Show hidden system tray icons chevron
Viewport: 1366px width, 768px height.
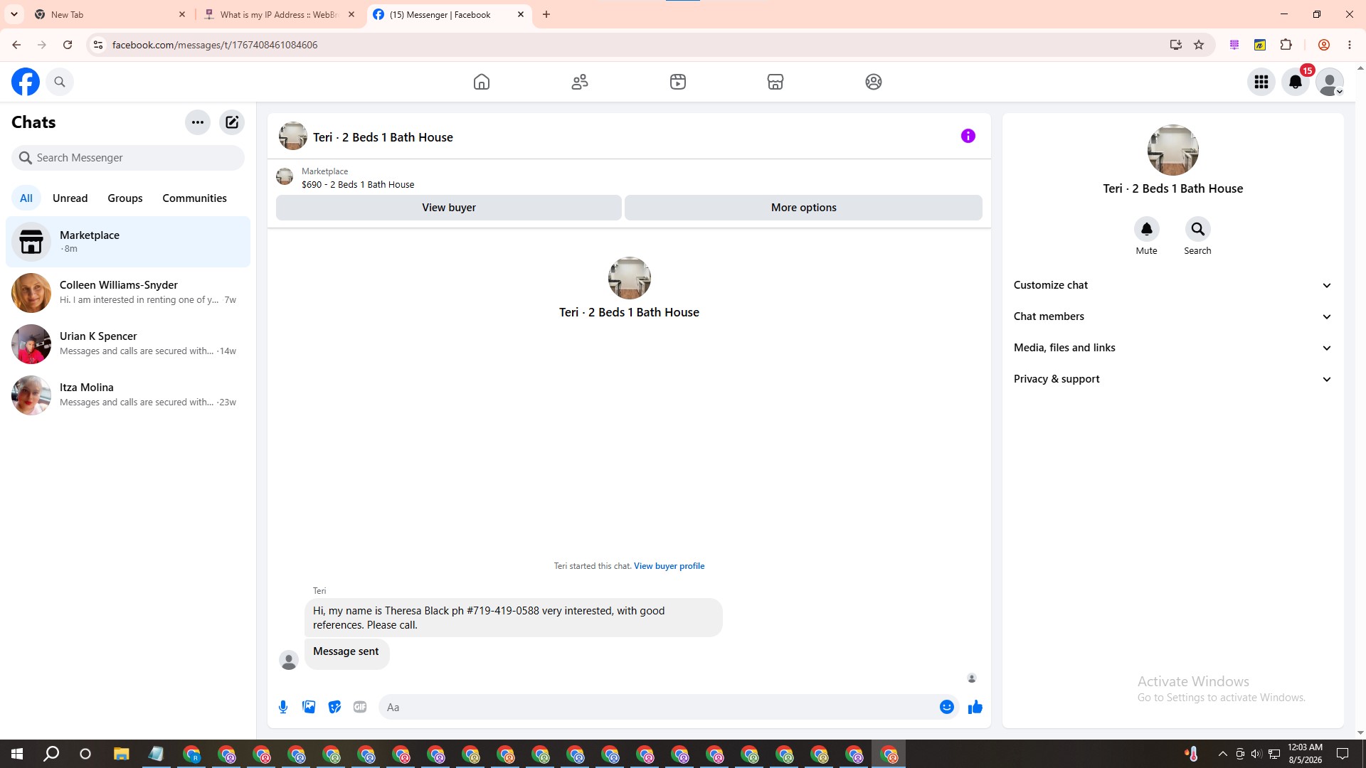pyautogui.click(x=1222, y=754)
